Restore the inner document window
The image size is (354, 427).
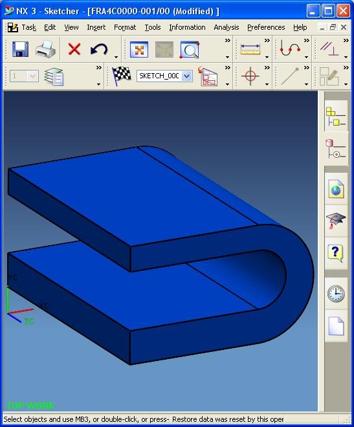333,27
